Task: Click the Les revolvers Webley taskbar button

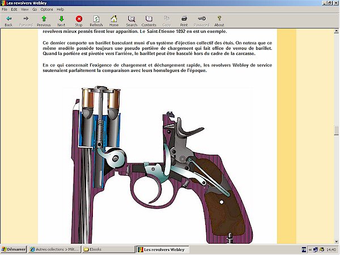Action: click(x=162, y=249)
